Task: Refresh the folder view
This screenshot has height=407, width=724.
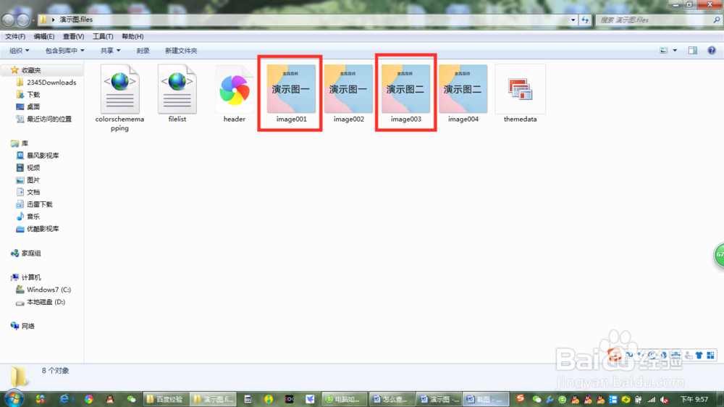Action: point(585,20)
